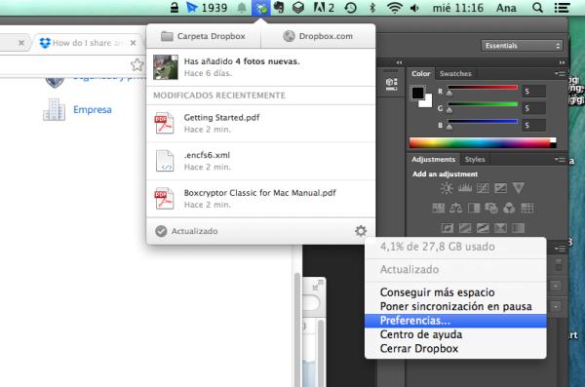Click the G value input field
This screenshot has width=585, height=387.
click(x=534, y=108)
